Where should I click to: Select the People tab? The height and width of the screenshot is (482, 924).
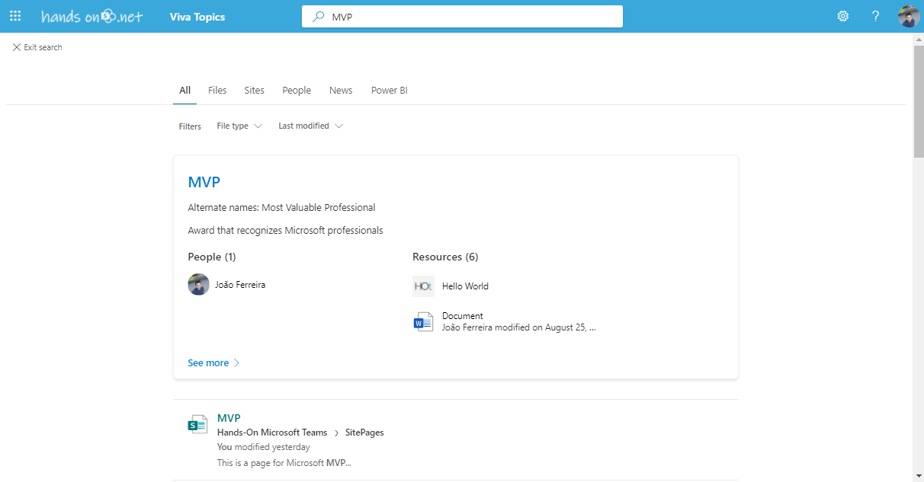(296, 90)
